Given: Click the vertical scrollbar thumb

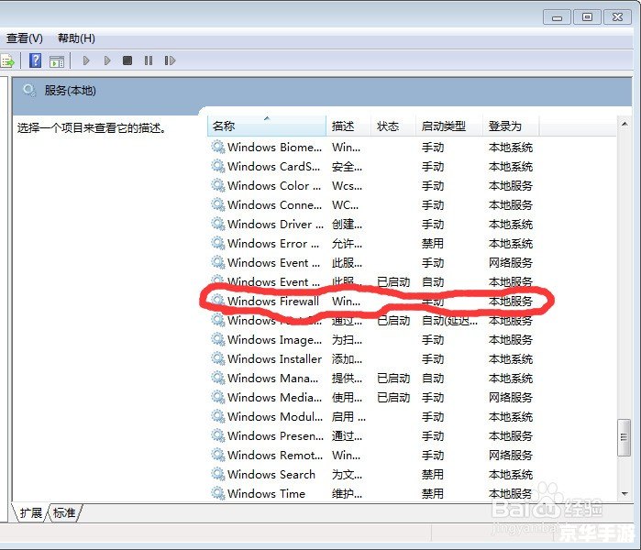Looking at the screenshot, I should click(x=624, y=437).
